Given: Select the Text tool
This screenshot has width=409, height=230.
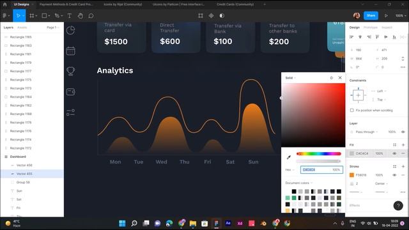Looking at the screenshot, I should (x=70, y=16).
